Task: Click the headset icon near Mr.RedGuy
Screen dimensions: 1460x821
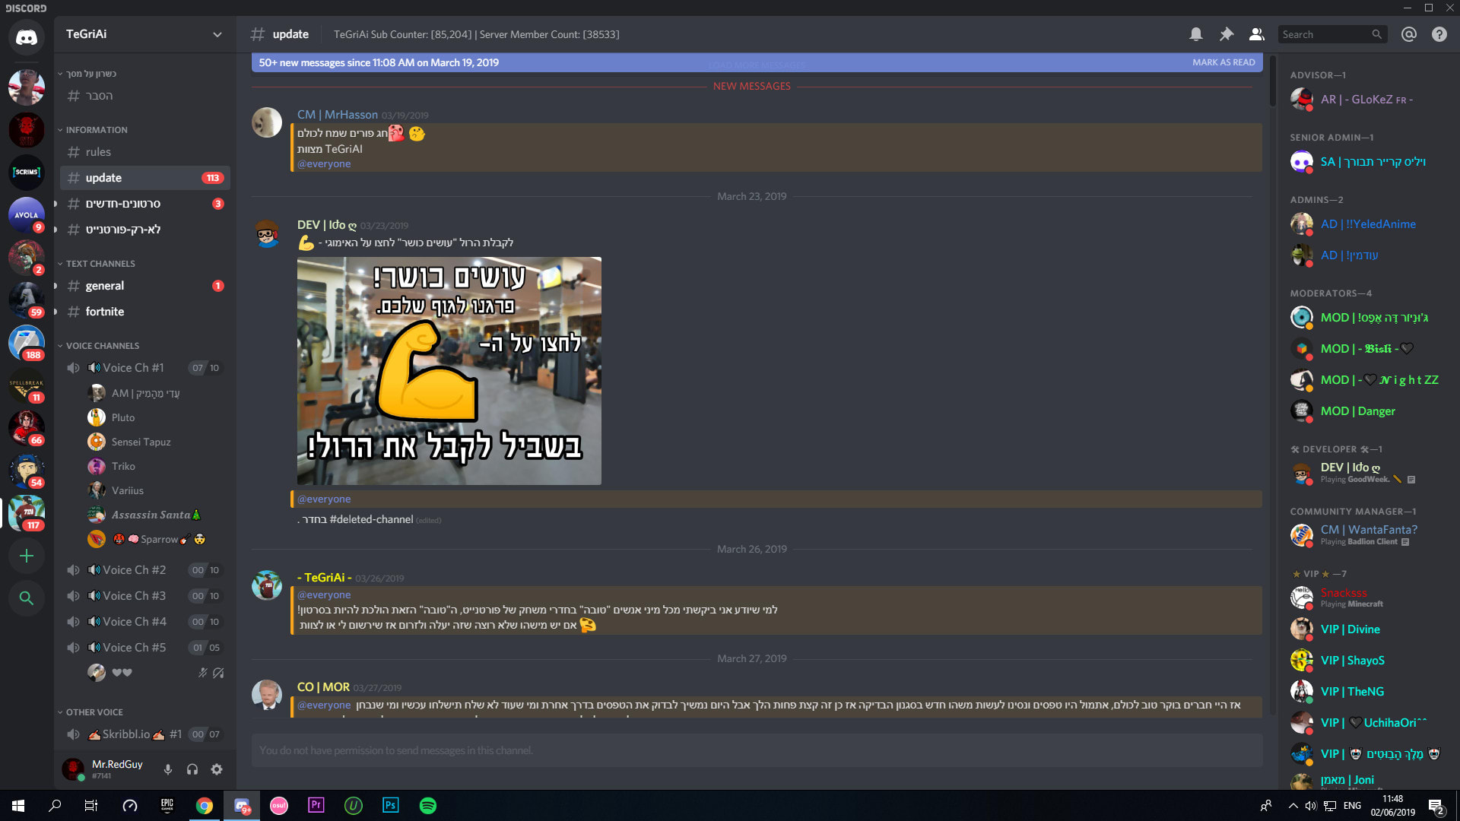Action: [195, 770]
